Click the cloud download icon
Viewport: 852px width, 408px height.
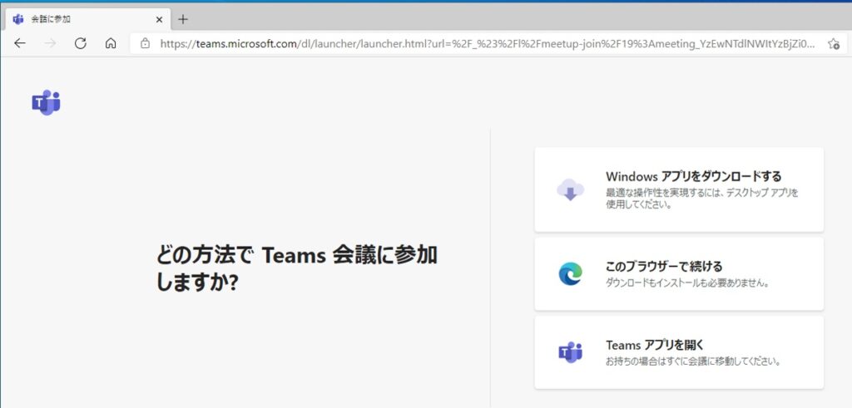(571, 190)
